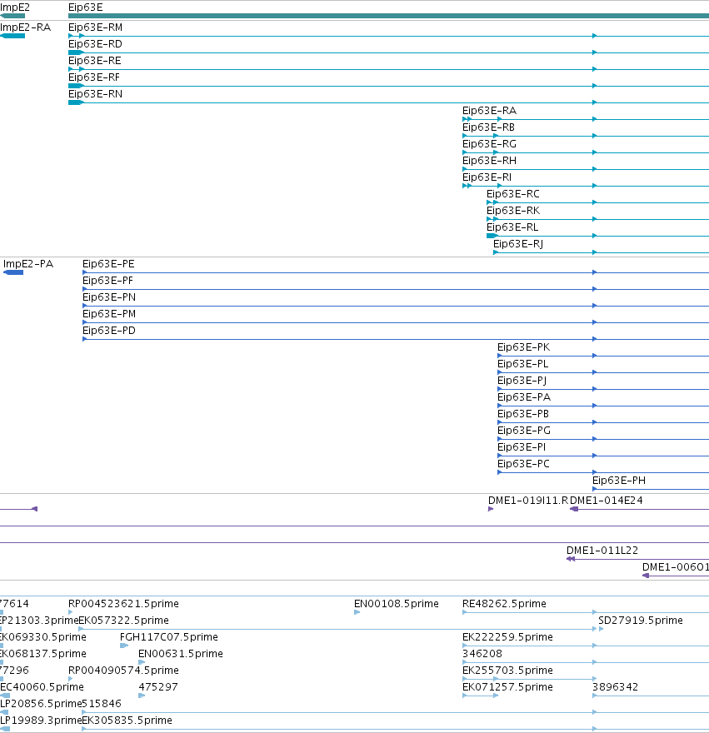Click the DME1-014E24 feature label

[607, 501]
